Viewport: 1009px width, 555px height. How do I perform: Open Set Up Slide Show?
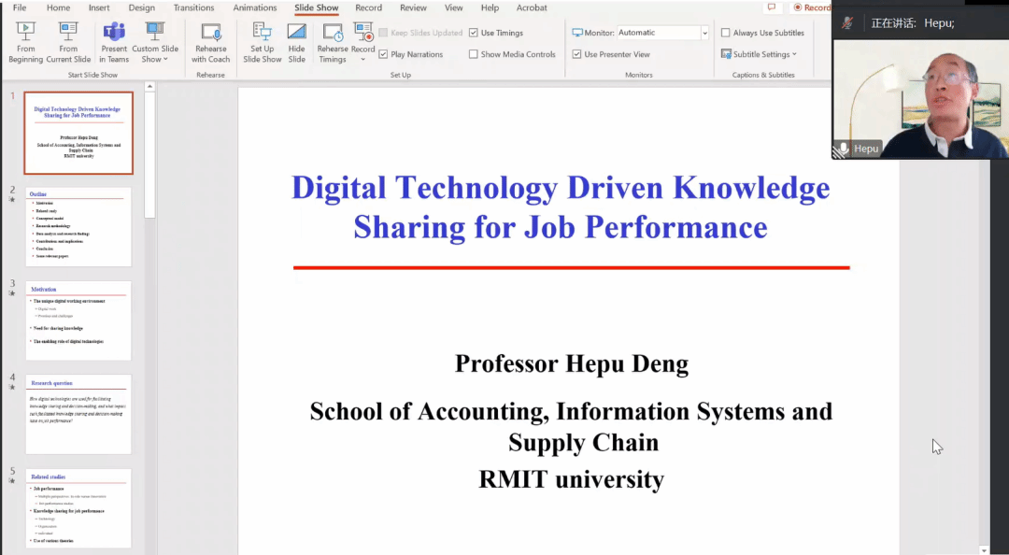263,42
